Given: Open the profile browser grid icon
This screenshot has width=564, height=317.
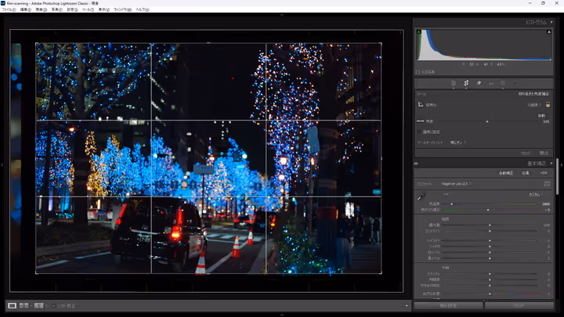Looking at the screenshot, I should click(547, 183).
